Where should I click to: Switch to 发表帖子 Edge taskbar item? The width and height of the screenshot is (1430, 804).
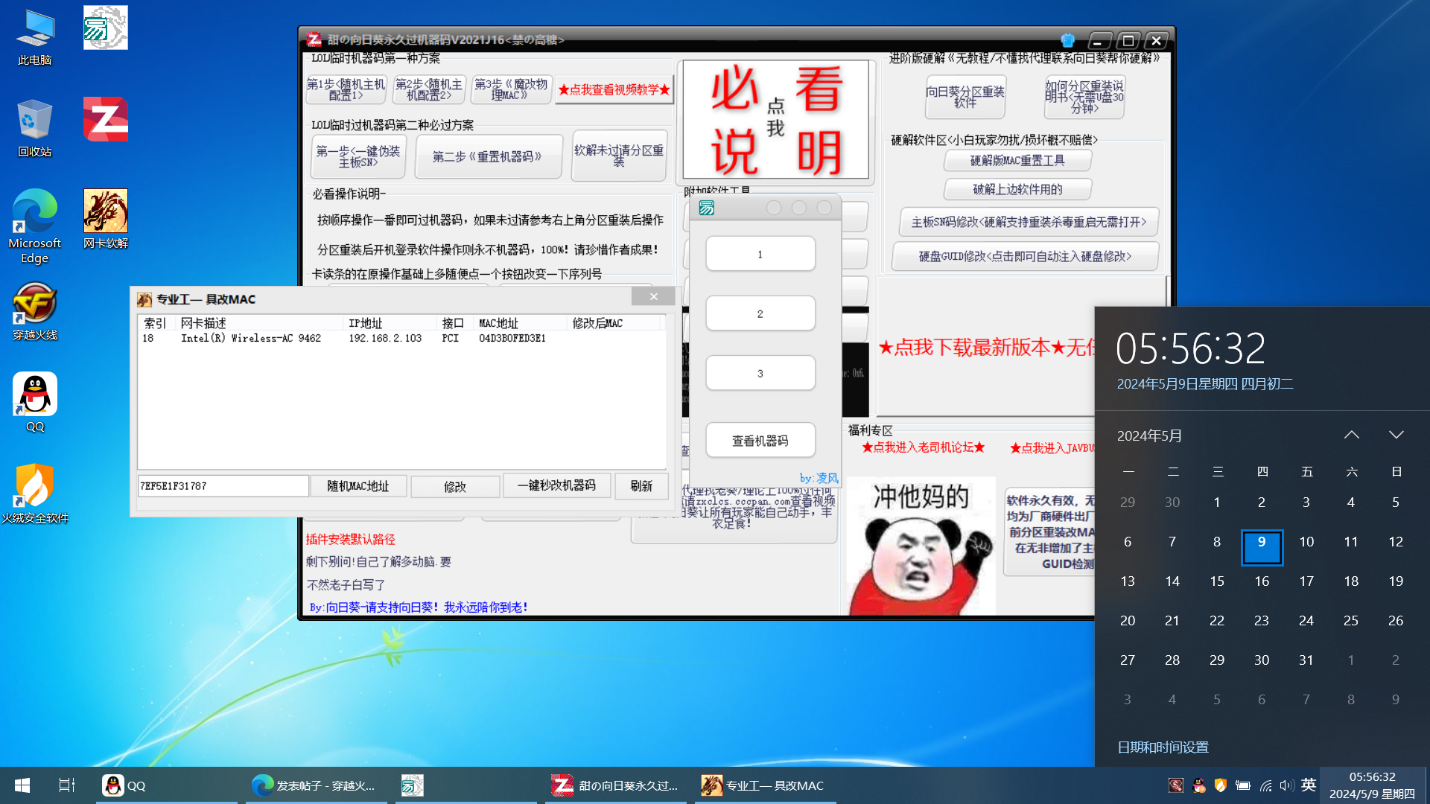click(x=316, y=785)
